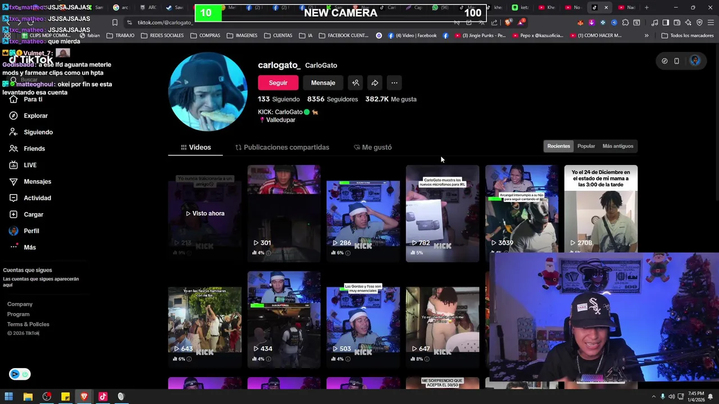Open LIVE section in sidebar
This screenshot has width=719, height=404.
point(22,165)
